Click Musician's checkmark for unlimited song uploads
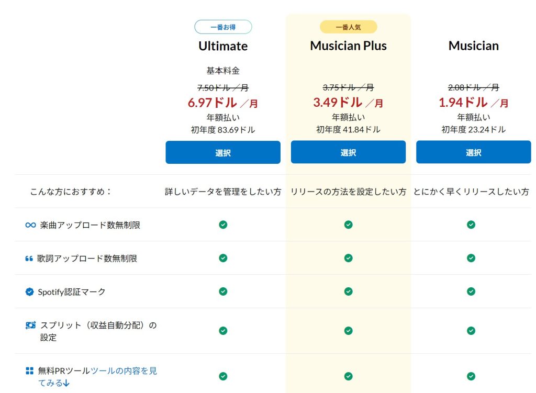This screenshot has height=393, width=536. [x=471, y=224]
